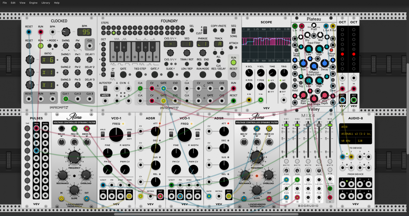Click the X IN jack on Scope
This screenshot has width=409, height=216.
point(249,100)
